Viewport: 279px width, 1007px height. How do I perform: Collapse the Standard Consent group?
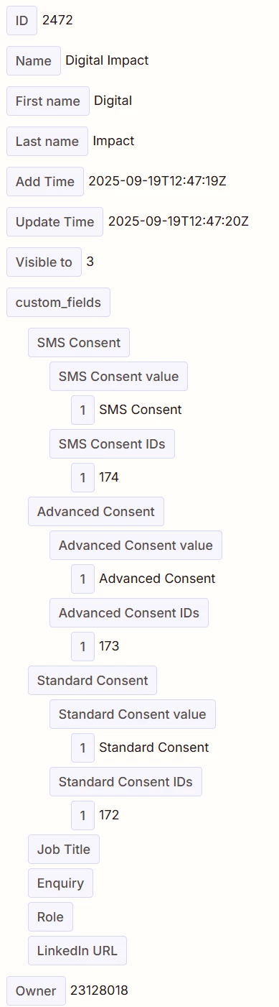(x=93, y=681)
